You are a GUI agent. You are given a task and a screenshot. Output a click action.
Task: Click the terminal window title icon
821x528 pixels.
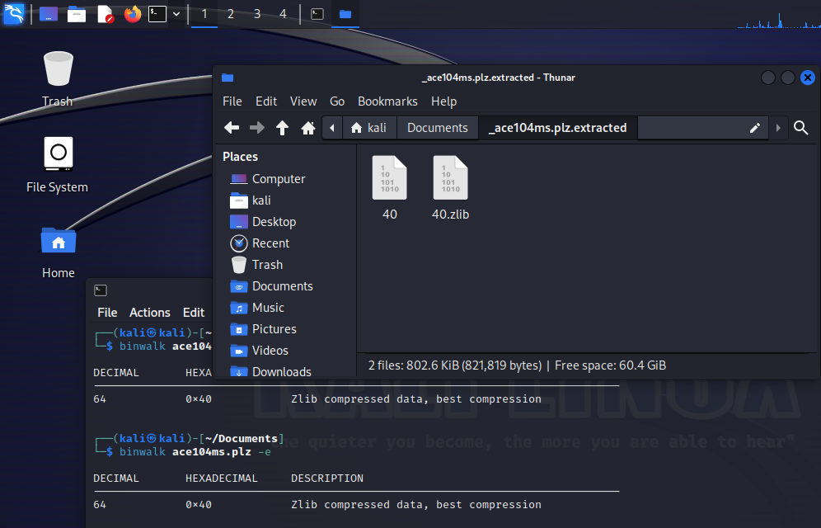[101, 290]
